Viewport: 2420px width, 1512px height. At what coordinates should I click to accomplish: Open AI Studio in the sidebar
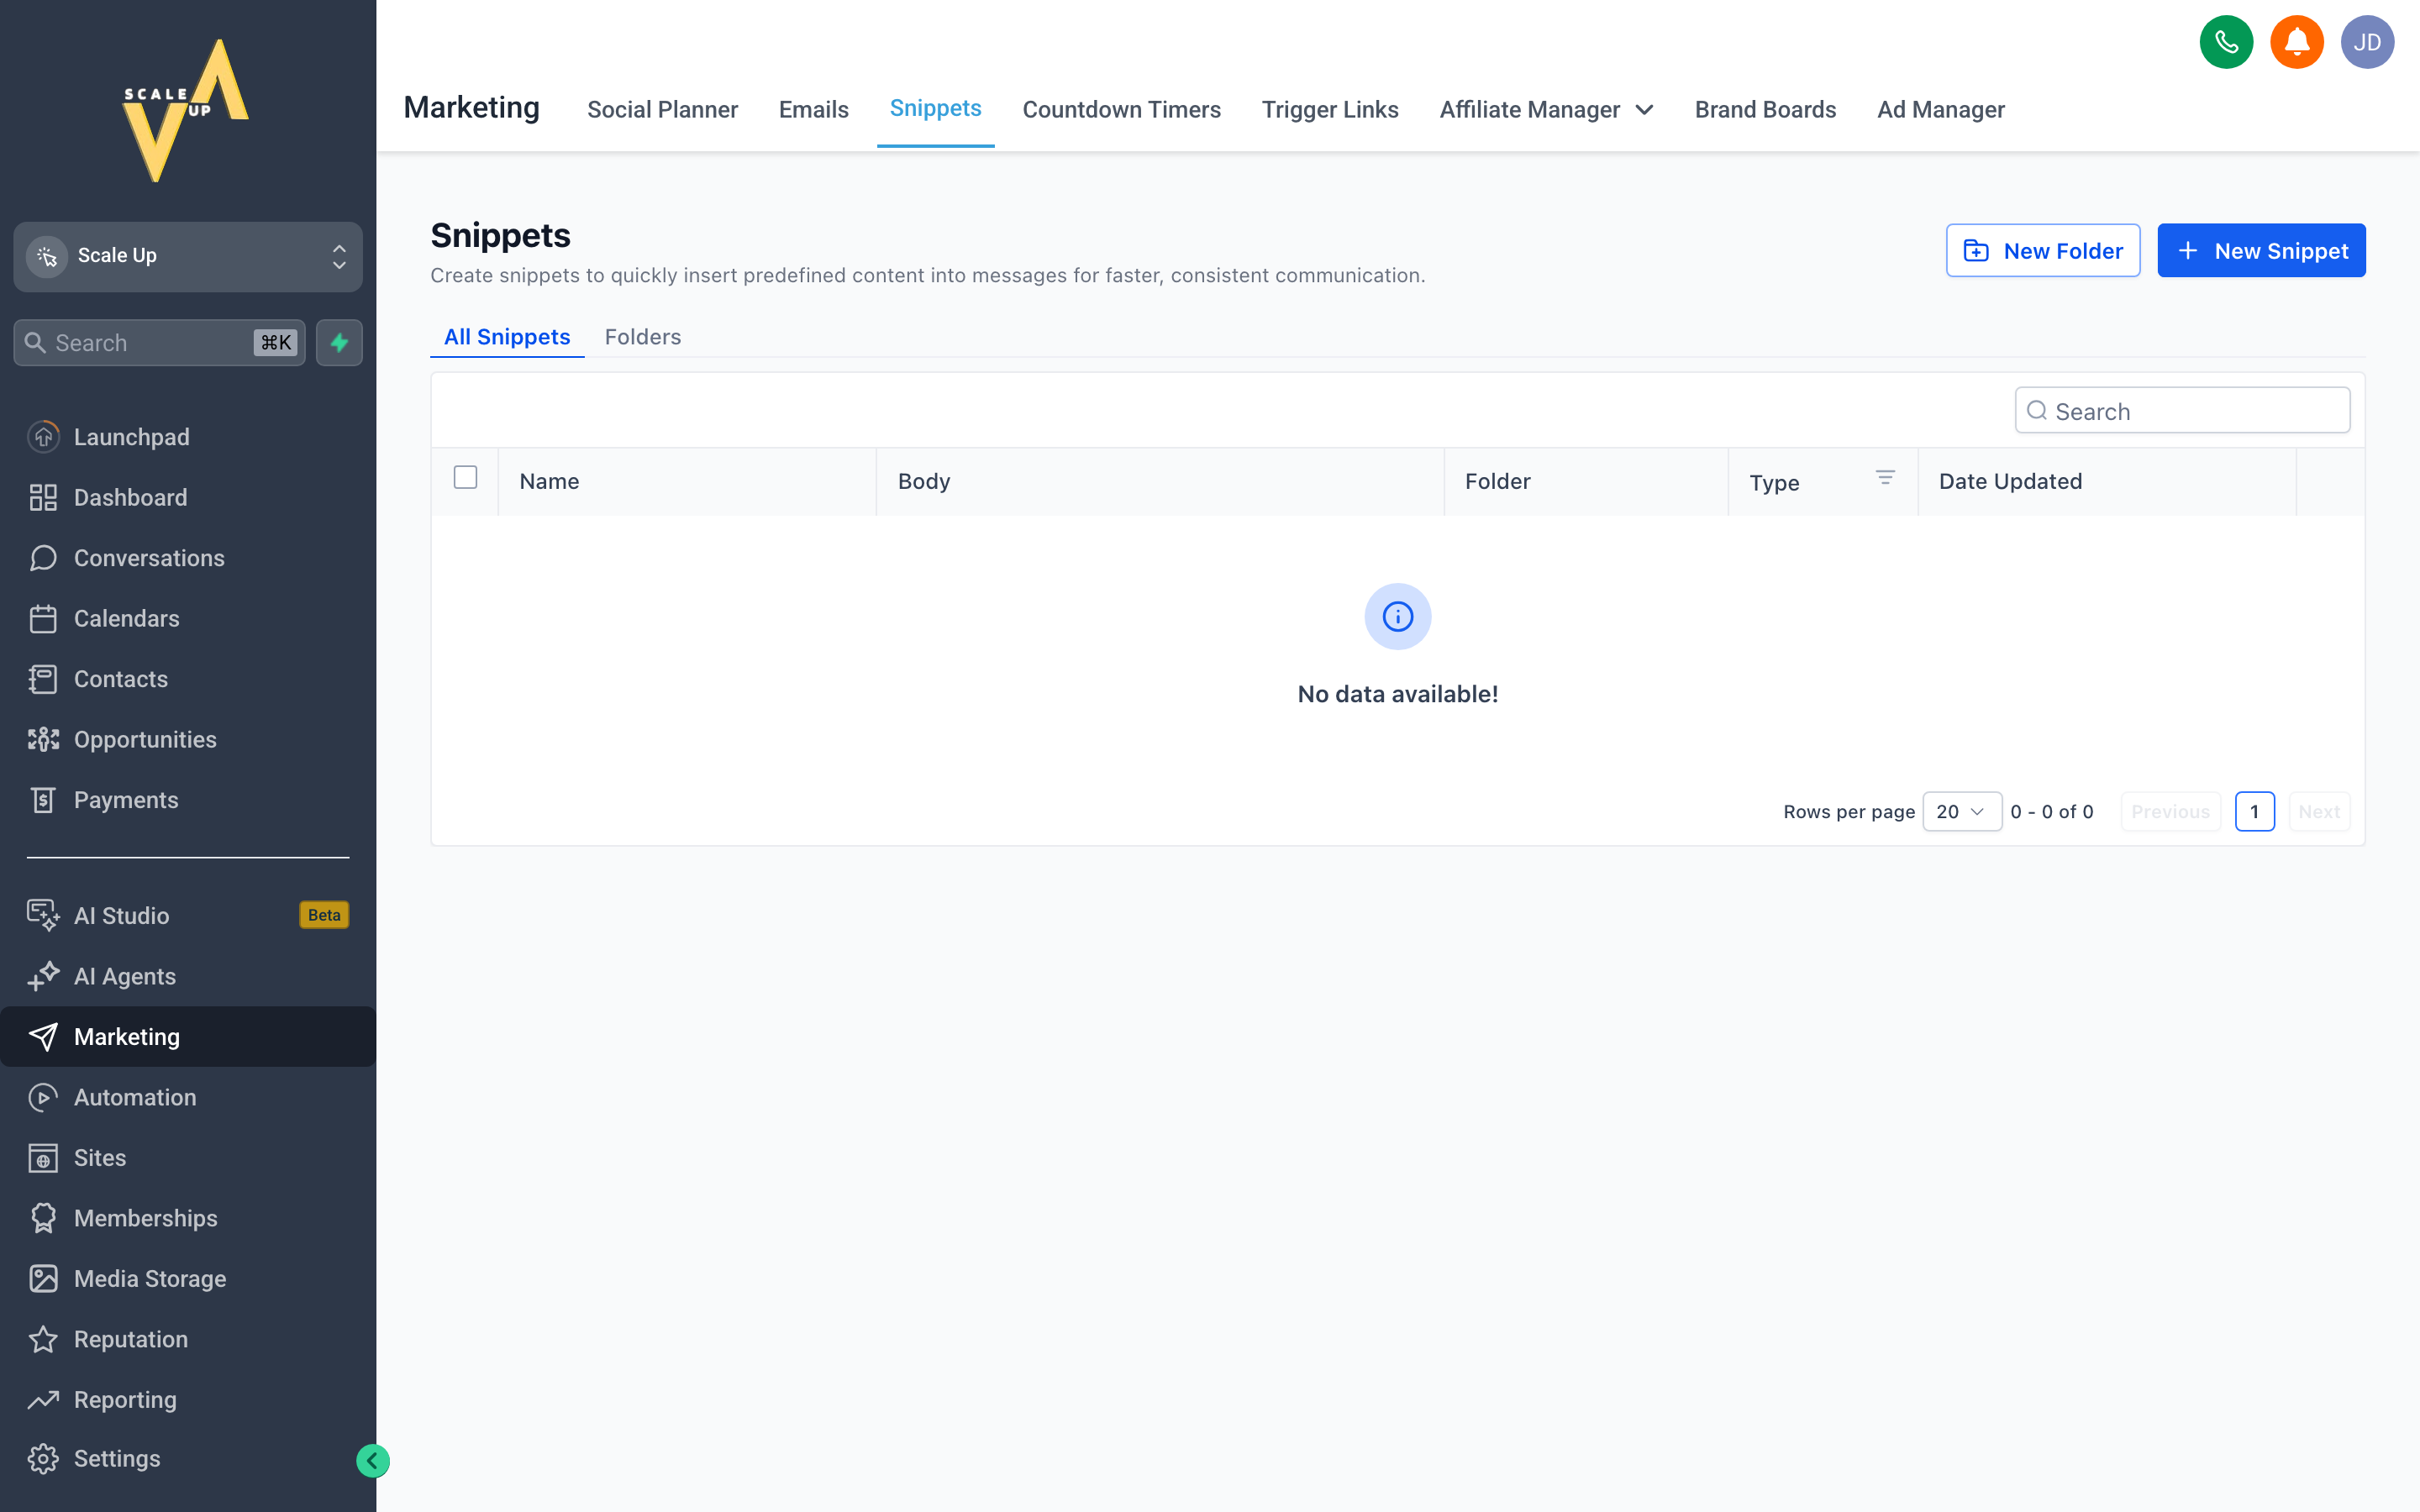tap(188, 915)
